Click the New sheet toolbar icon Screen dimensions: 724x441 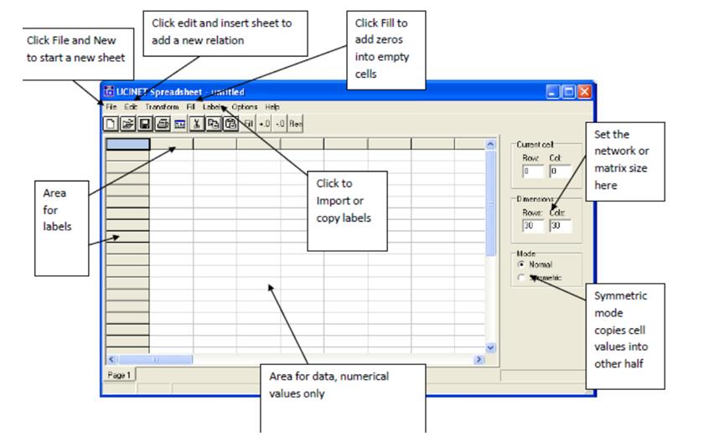pyautogui.click(x=111, y=124)
